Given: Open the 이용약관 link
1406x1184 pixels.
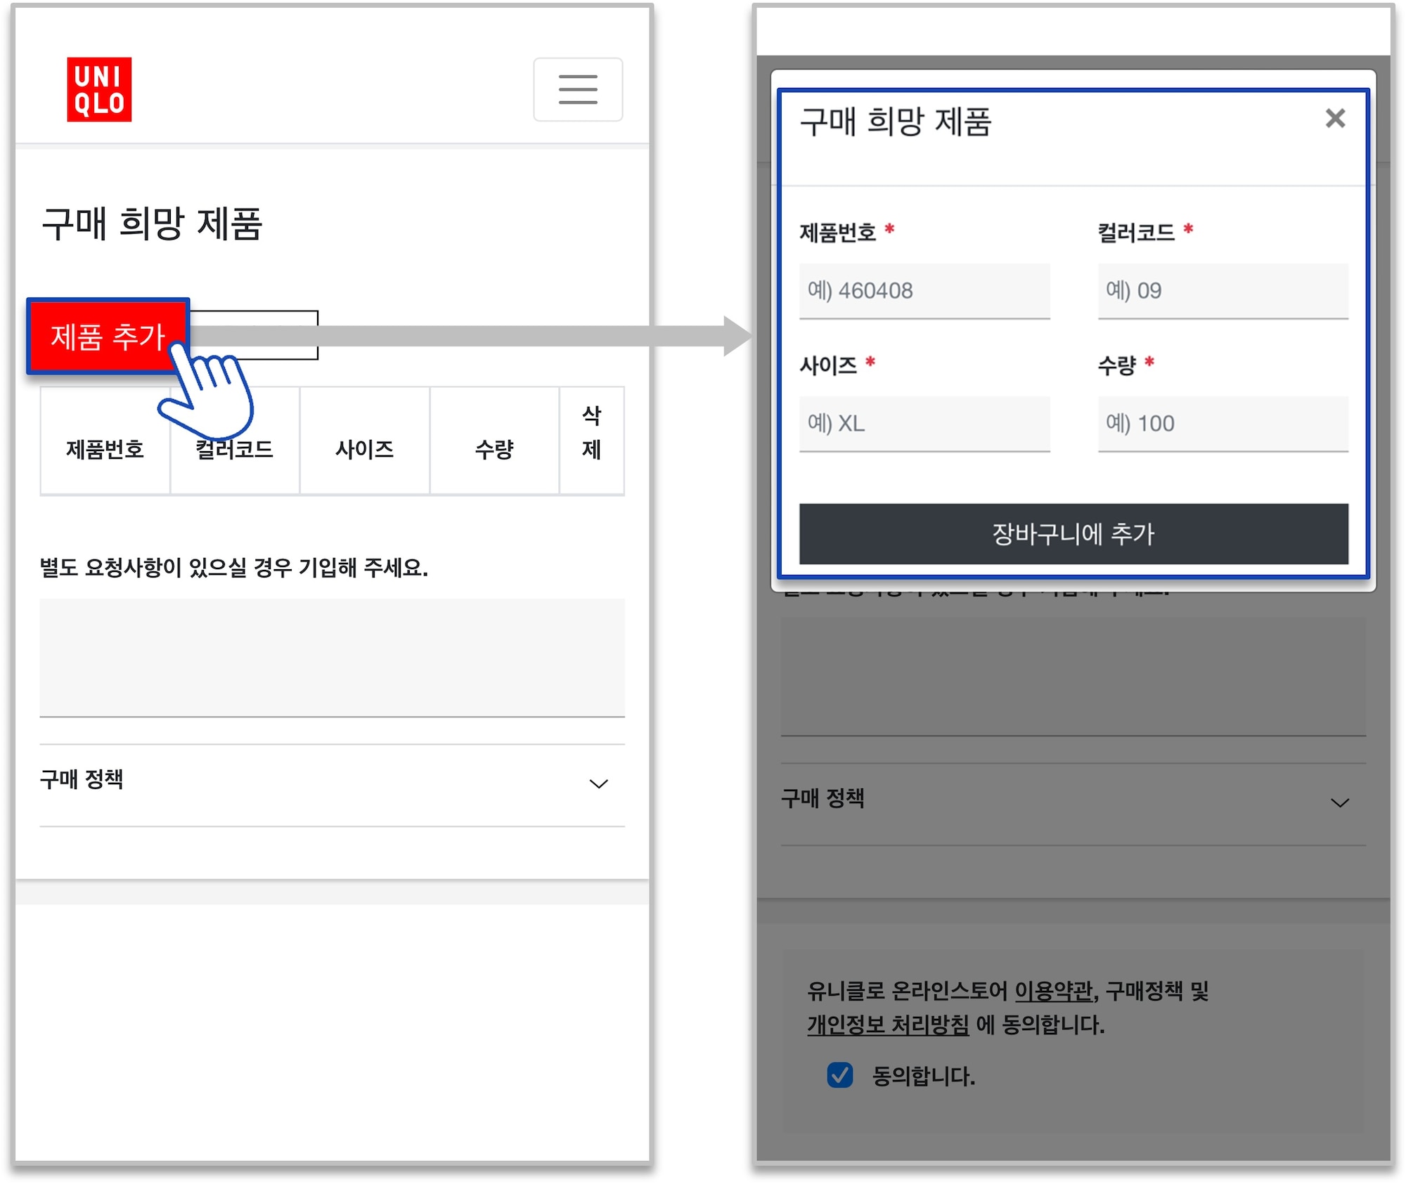Looking at the screenshot, I should (x=1054, y=991).
